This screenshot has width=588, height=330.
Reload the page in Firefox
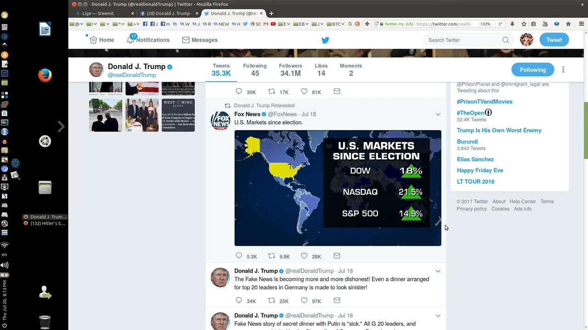(500, 24)
